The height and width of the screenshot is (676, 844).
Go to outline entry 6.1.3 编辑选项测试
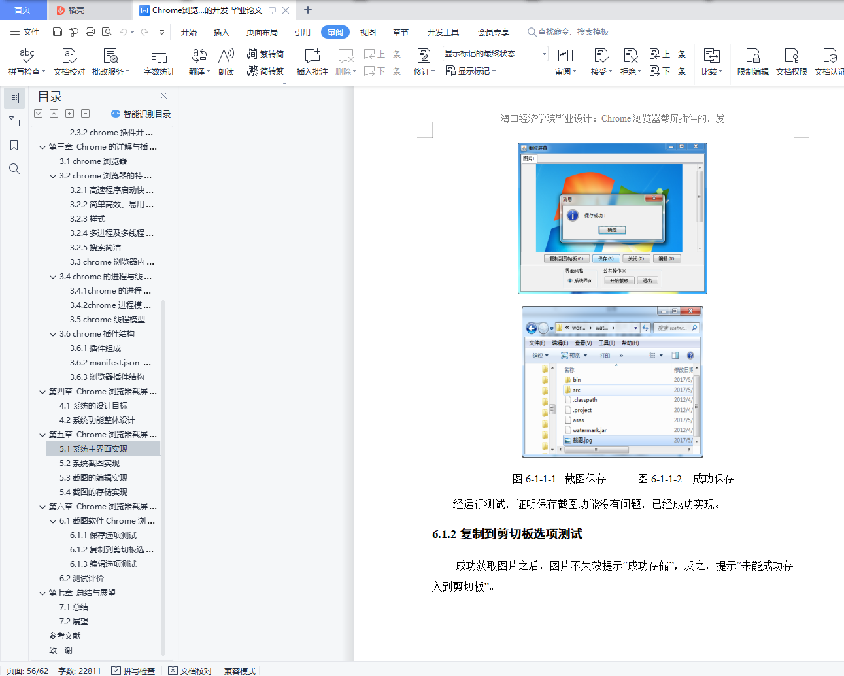point(103,564)
